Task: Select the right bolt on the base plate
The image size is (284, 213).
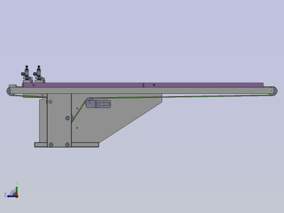Action: [67, 145]
